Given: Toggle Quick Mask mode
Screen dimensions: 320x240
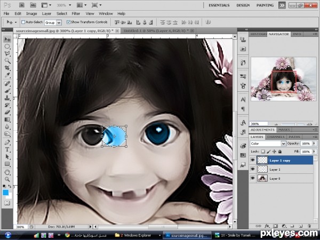Looking at the screenshot, I should (7, 203).
